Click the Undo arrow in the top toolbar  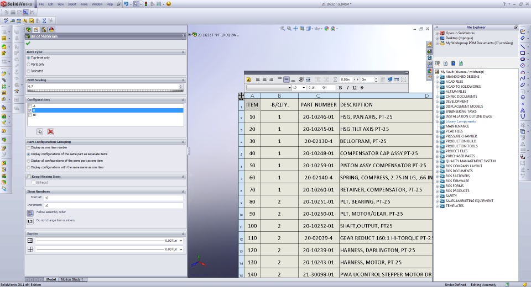(126, 4)
